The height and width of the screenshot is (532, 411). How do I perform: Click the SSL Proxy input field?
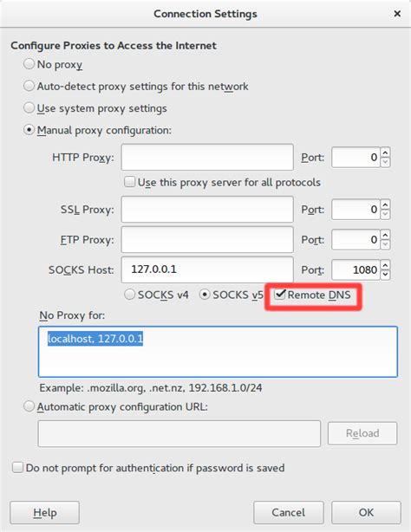point(207,210)
